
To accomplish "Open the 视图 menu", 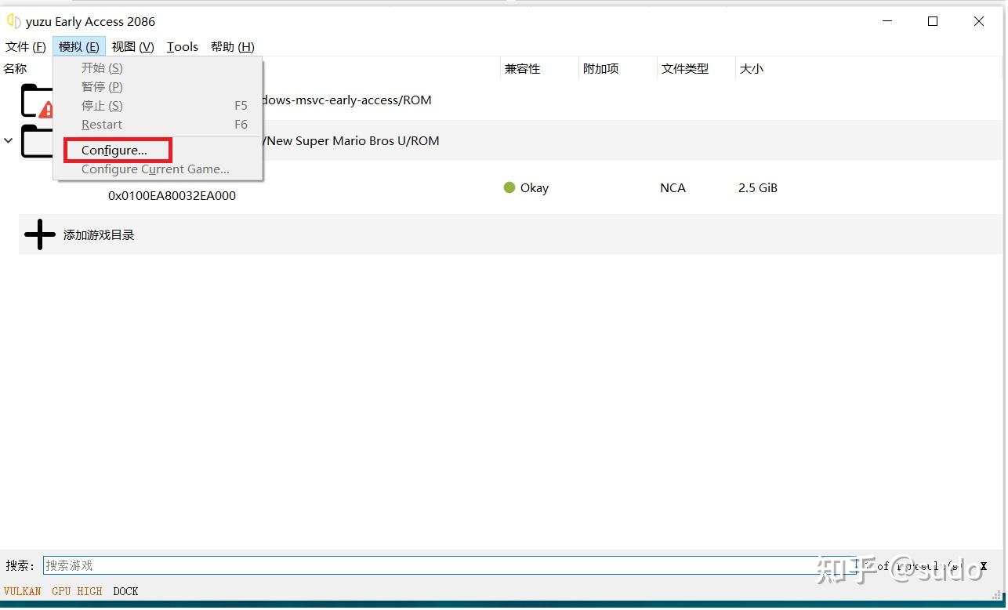I will click(x=131, y=46).
